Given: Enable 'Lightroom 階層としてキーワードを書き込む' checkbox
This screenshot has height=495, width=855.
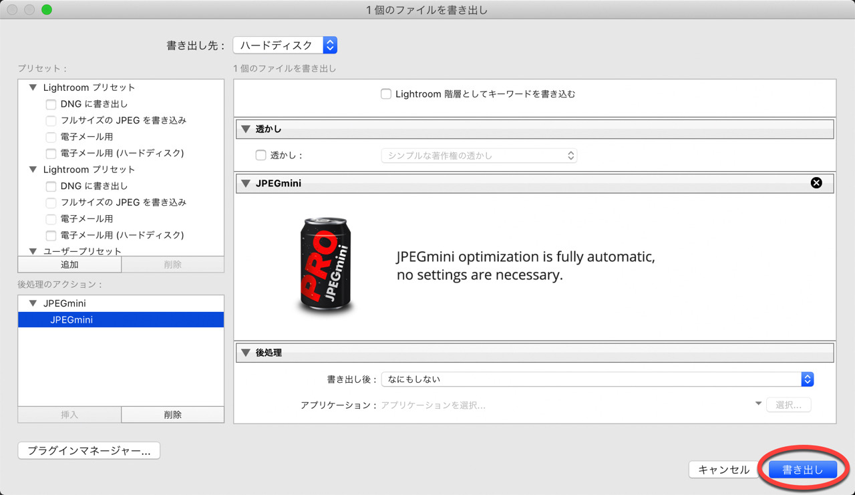Looking at the screenshot, I should [385, 94].
